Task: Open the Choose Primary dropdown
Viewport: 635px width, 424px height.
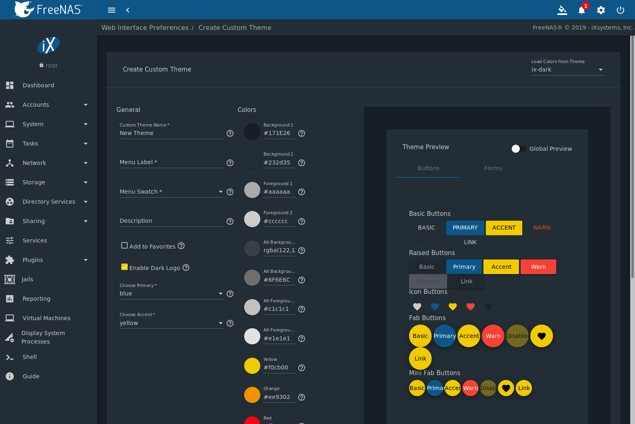Action: coord(172,293)
